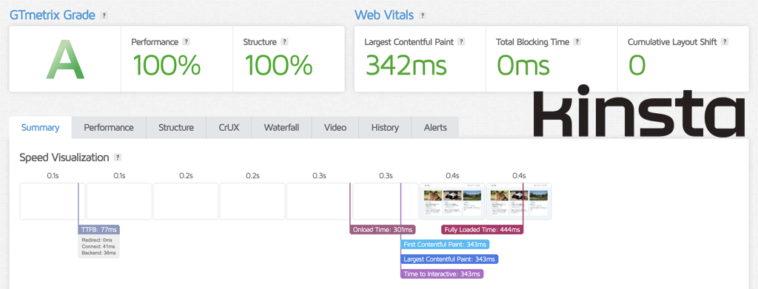Click the Total Blocking Time help icon
Image resolution: width=758 pixels, height=289 pixels.
click(577, 42)
